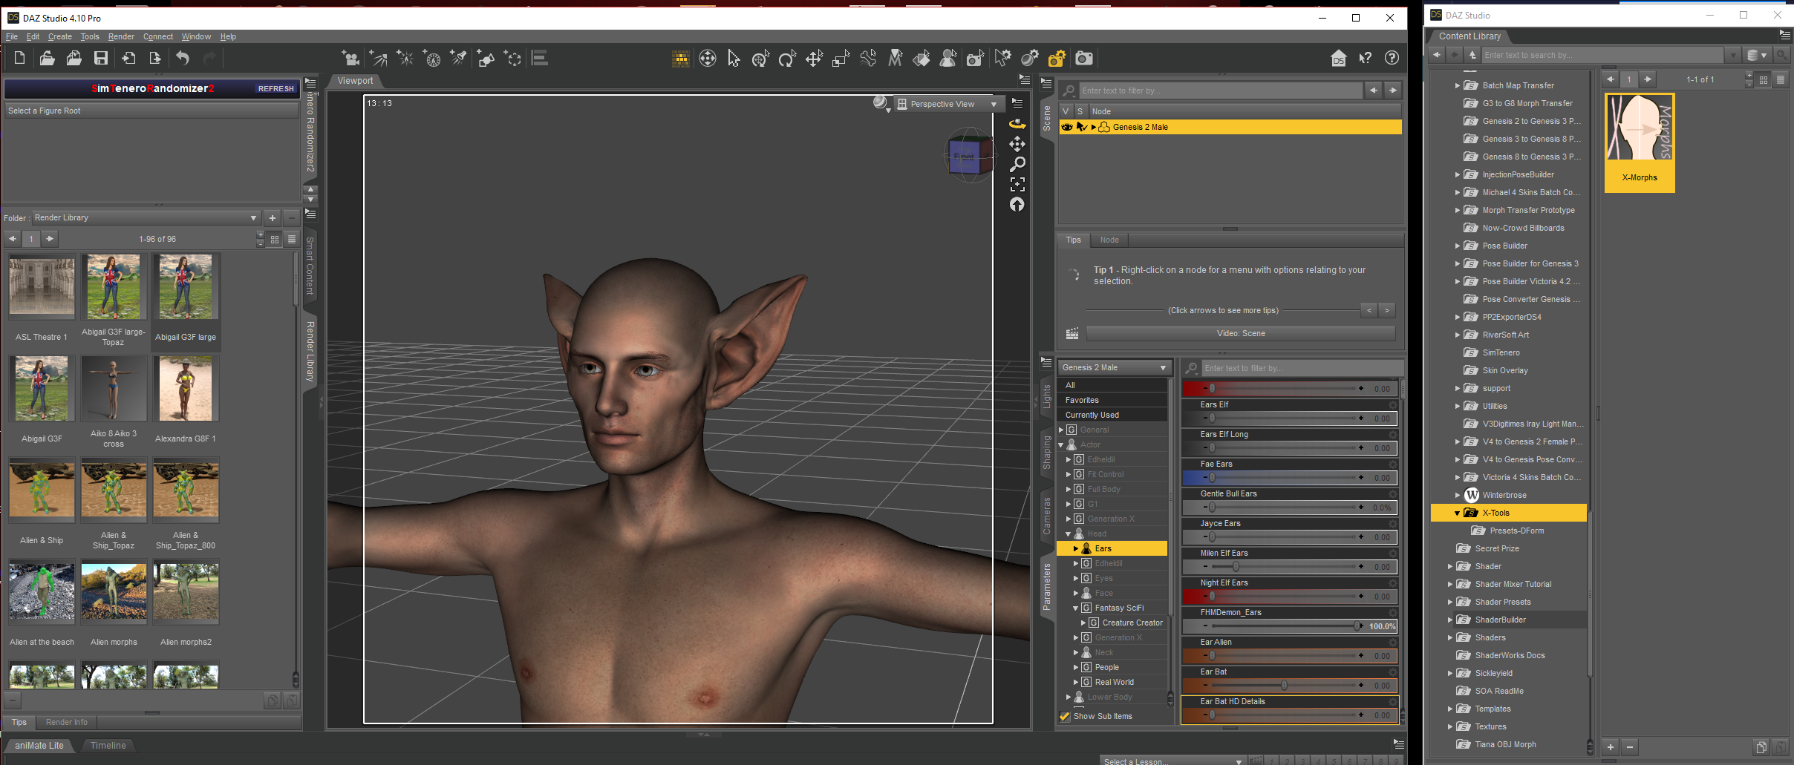Open the Render menu
This screenshot has height=765, width=1794.
pyautogui.click(x=121, y=36)
